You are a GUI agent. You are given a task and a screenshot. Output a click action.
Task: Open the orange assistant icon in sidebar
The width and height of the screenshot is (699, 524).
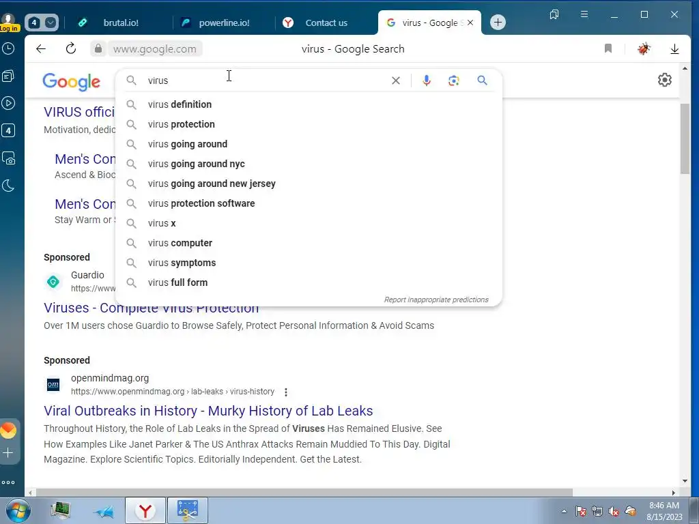(8, 431)
